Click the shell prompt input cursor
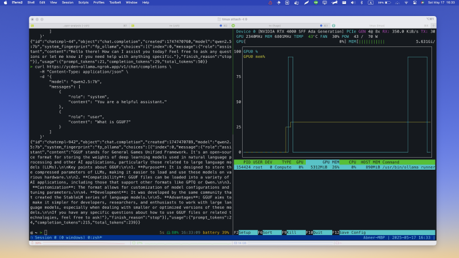This screenshot has height=258, width=459. point(46,233)
